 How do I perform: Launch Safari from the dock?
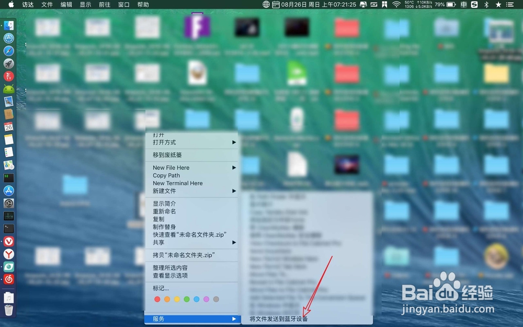point(8,51)
